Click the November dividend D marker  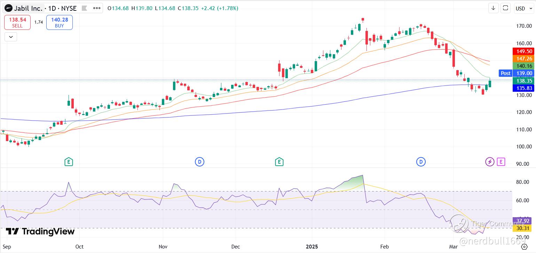pyautogui.click(x=199, y=162)
